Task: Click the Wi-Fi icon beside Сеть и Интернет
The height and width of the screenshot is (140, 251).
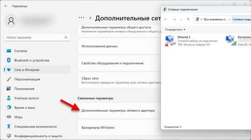Action: pyautogui.click(x=9, y=70)
